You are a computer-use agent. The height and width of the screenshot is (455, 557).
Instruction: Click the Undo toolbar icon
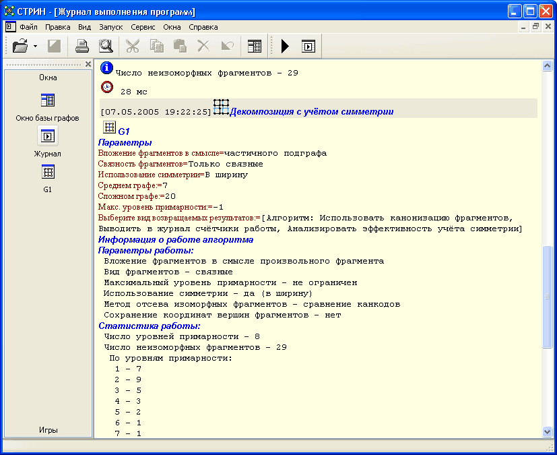click(x=228, y=47)
